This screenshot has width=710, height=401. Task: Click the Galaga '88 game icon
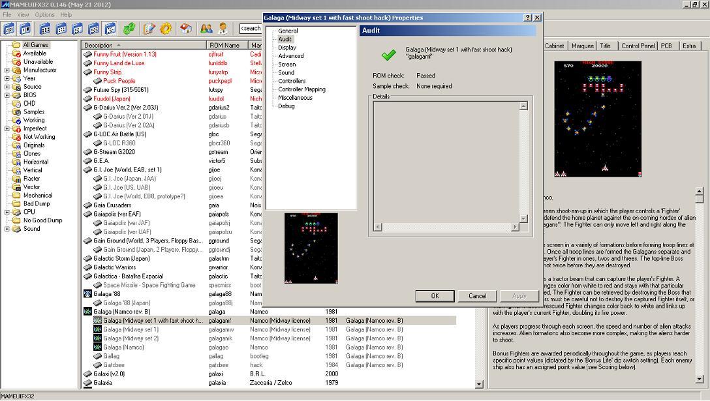pyautogui.click(x=88, y=294)
